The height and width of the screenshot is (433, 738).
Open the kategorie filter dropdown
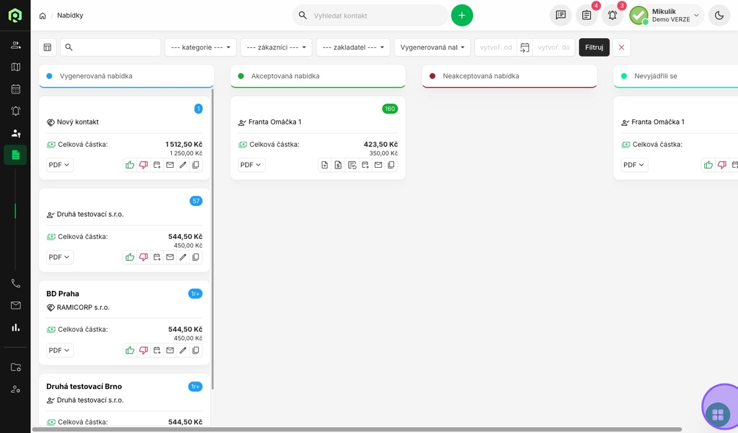click(200, 47)
